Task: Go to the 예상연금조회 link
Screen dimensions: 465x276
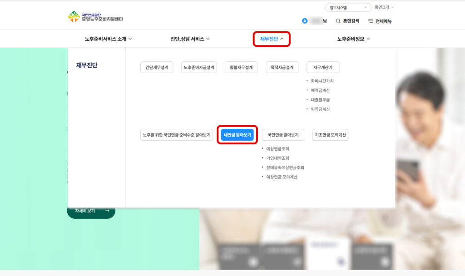Action: 277,148
